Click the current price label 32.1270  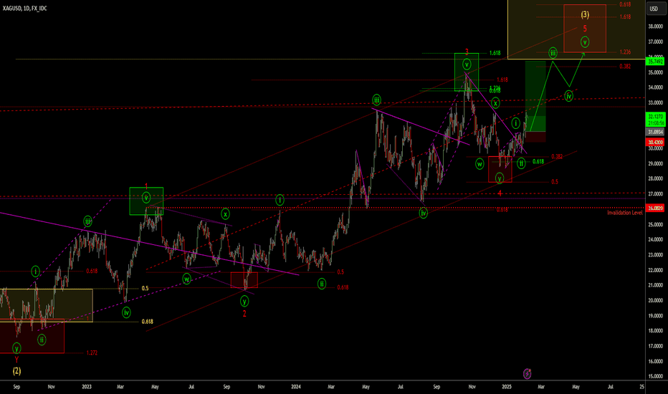pos(655,116)
